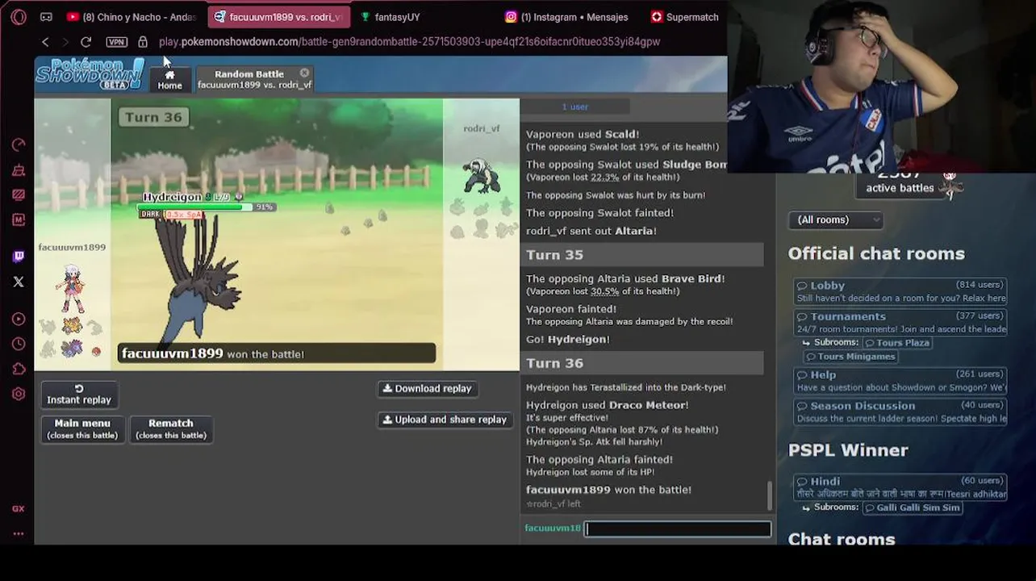
Task: Join the Help chat room
Action: (x=900, y=381)
